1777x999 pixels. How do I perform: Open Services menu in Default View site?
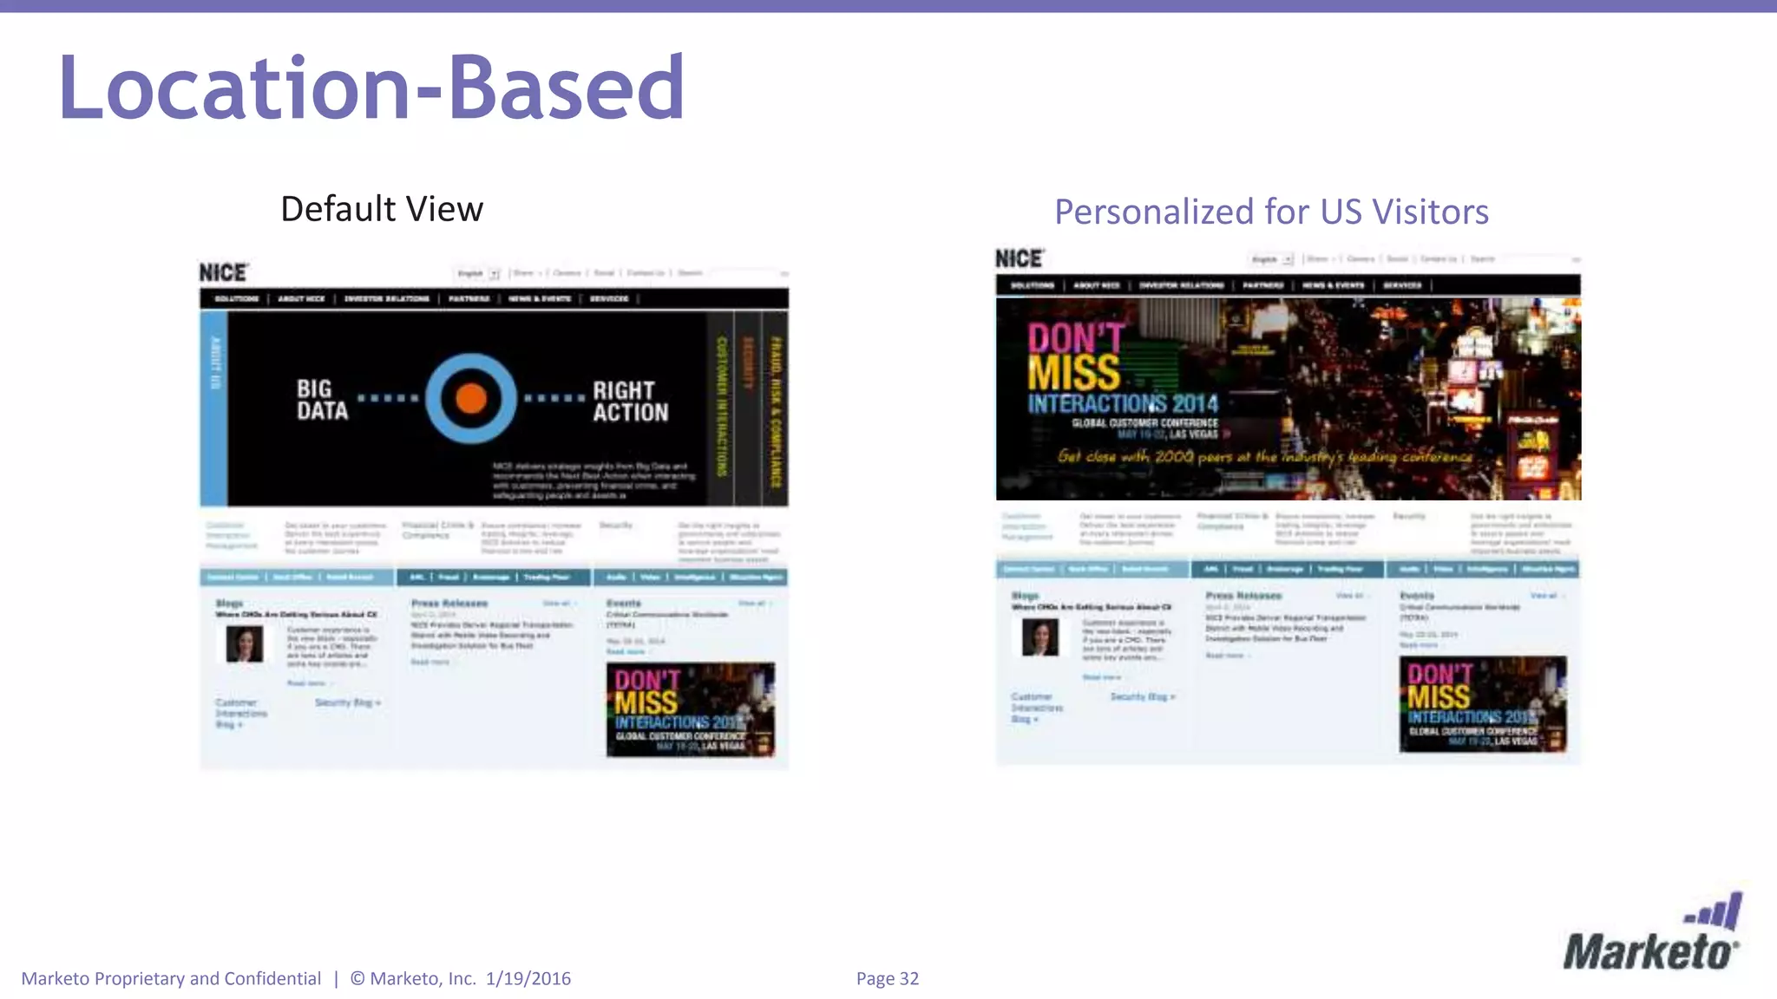point(609,298)
